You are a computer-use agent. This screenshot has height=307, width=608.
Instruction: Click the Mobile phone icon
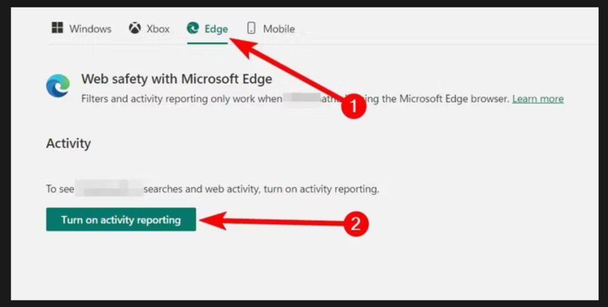(x=251, y=28)
